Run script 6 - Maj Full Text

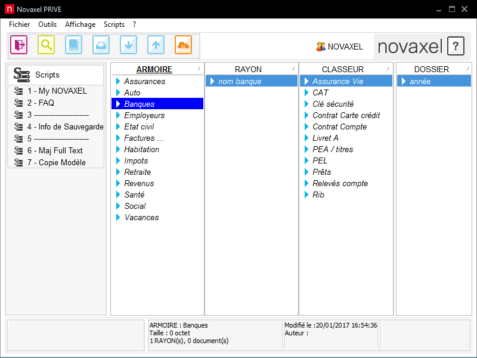(55, 150)
